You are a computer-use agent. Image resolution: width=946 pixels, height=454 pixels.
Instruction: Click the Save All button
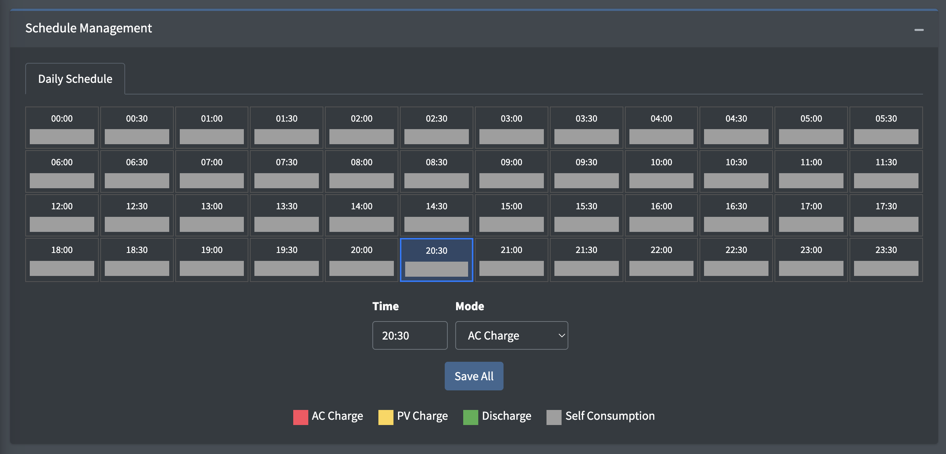click(474, 376)
